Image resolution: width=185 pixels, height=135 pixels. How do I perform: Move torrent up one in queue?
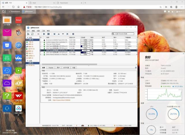tap(59, 34)
